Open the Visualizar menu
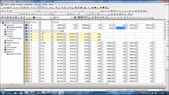This screenshot has width=169, height=95. 20,4
